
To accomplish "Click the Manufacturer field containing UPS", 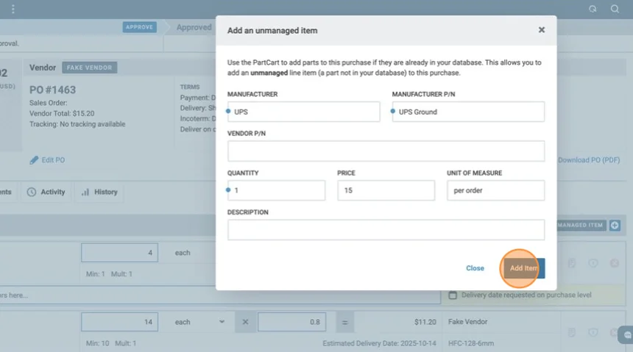I will tap(304, 112).
